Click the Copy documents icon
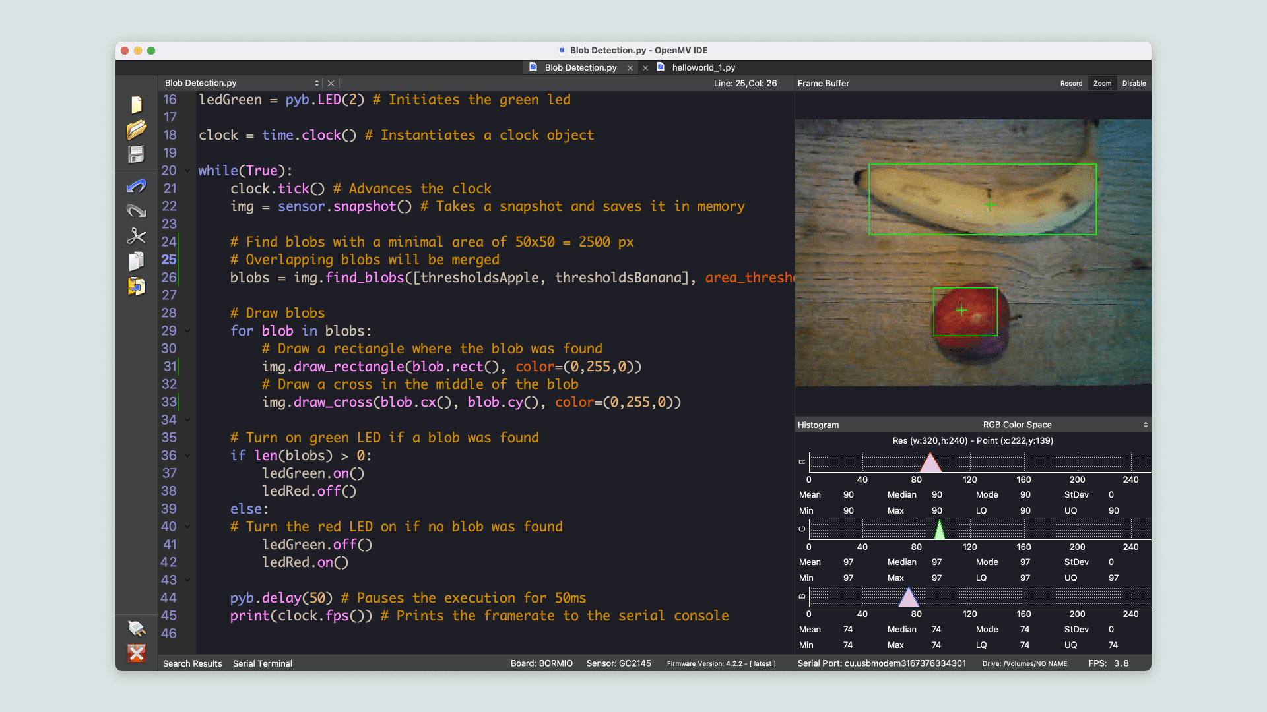This screenshot has width=1267, height=712. pos(137,261)
